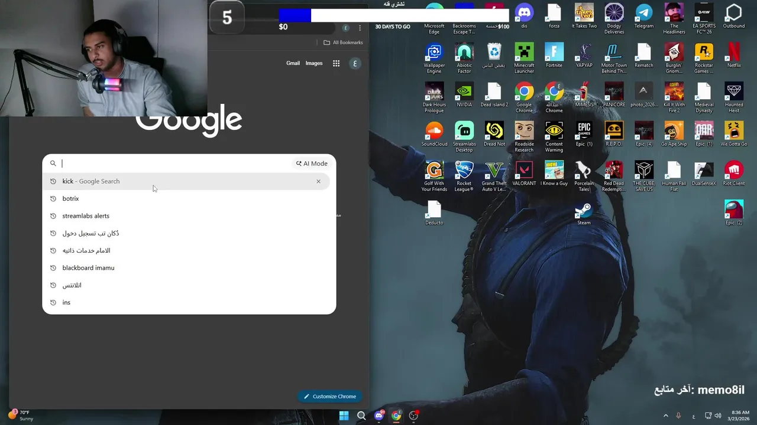
Task: Follow the Images link
Action: pyautogui.click(x=314, y=63)
